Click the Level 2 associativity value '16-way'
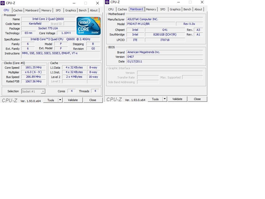The width and height of the screenshot is (265, 199). tap(93, 77)
